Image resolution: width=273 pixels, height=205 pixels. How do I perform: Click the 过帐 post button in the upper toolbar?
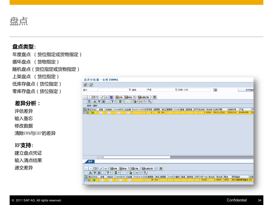click(x=120, y=97)
